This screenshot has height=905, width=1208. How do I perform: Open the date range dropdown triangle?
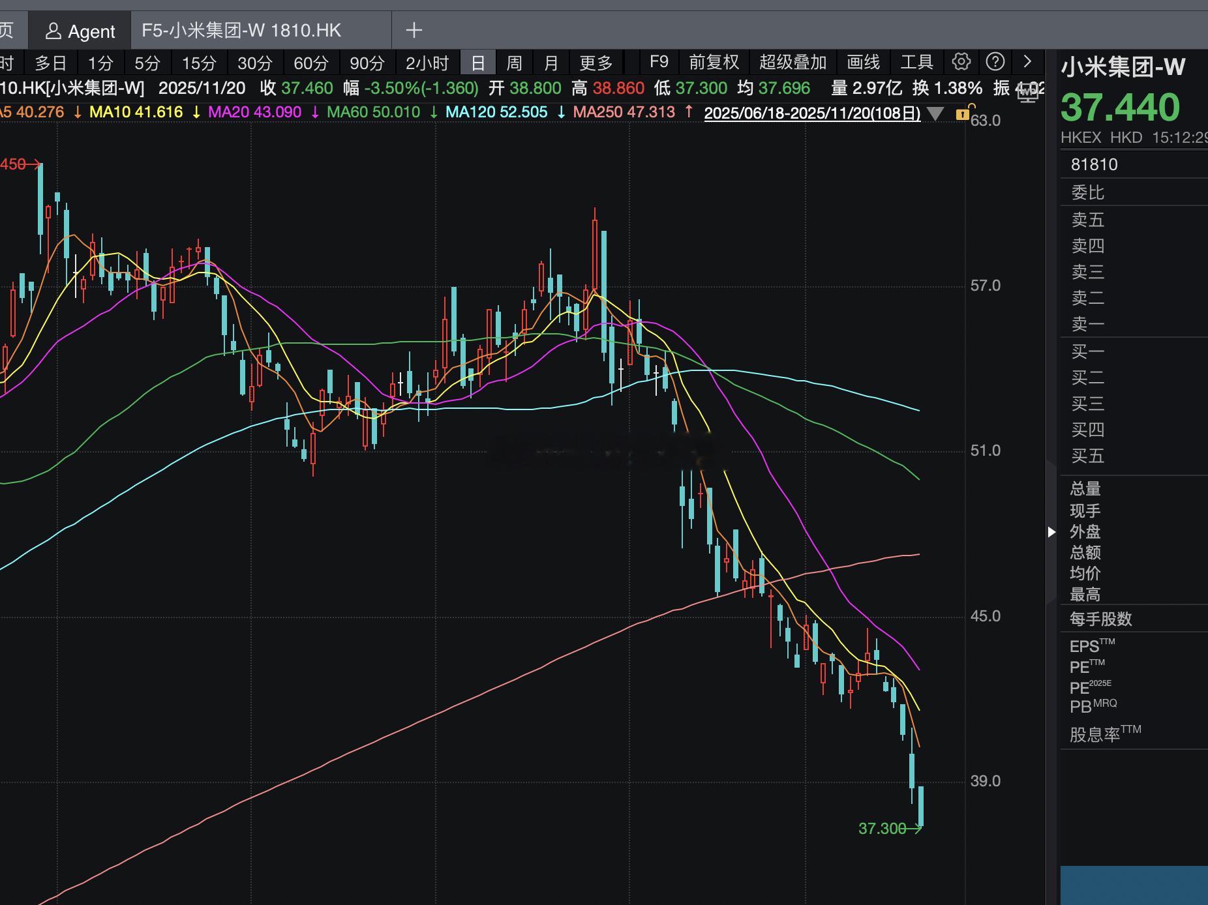pyautogui.click(x=935, y=114)
